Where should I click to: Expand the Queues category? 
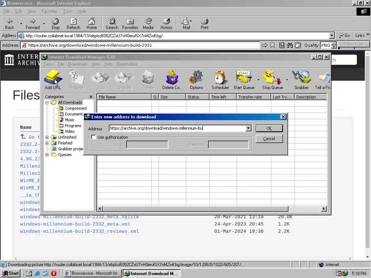point(47,155)
